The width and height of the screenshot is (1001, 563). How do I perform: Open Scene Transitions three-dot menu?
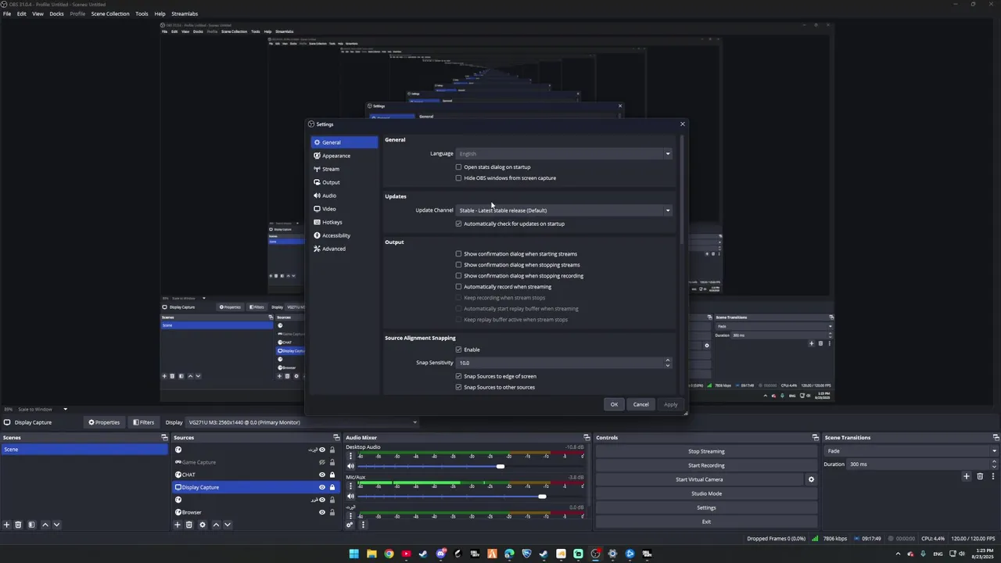(994, 476)
